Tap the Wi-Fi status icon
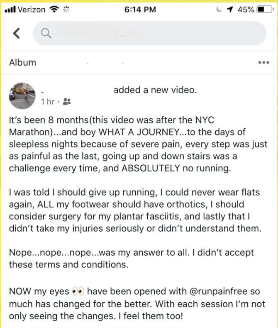This screenshot has height=328, width=278. 54,10
